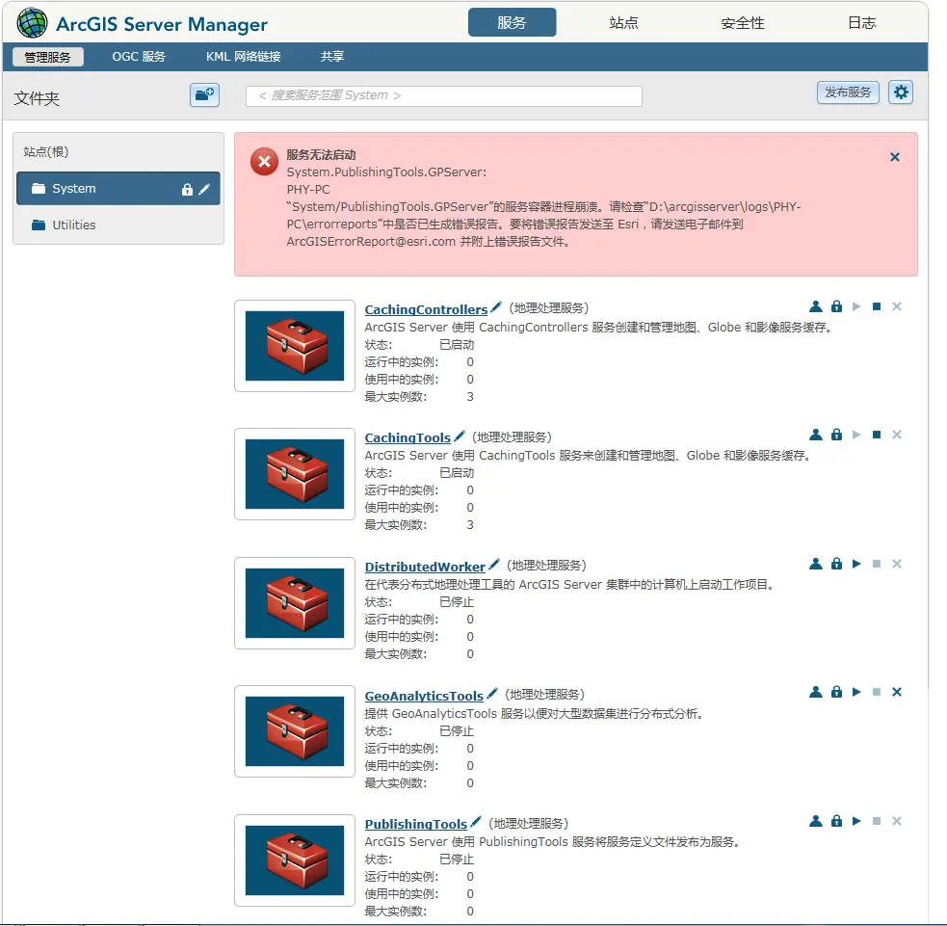Click the ArcGIS Server Manager globe logo
Screen dimensions: 947x926
point(32,23)
